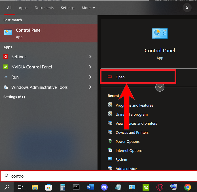Open the network computer icon in taskbar
This screenshot has height=192, width=197.
173,187
